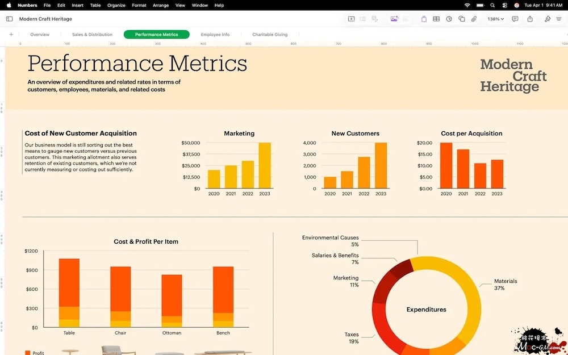Click the Insert Table toolbar icon

[x=436, y=19]
